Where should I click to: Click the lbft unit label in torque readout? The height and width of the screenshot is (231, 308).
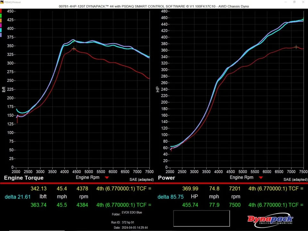coord(43,196)
